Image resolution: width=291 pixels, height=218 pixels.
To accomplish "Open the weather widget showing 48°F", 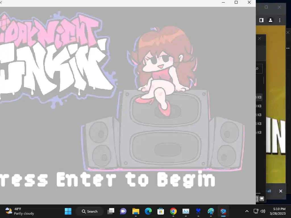I will tap(20, 211).
